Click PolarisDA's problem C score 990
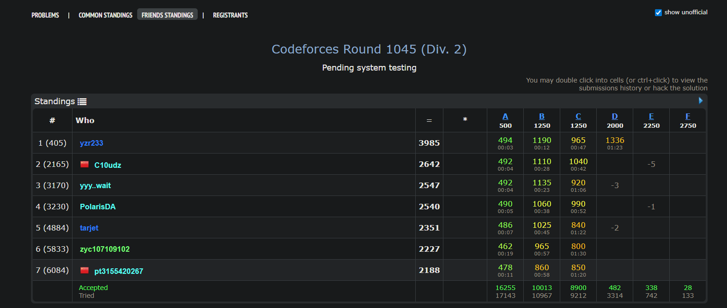 pos(578,204)
